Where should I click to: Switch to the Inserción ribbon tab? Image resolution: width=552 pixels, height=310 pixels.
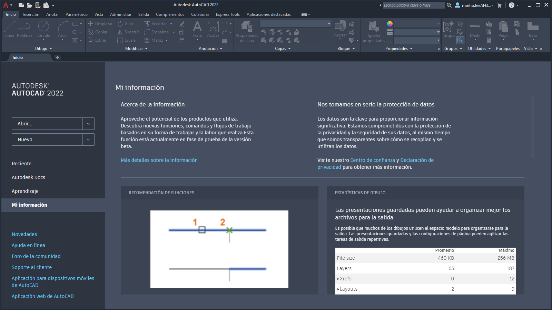[x=31, y=14]
